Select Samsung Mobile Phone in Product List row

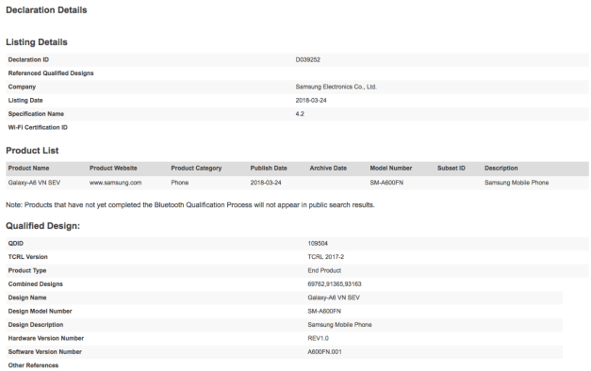click(517, 183)
